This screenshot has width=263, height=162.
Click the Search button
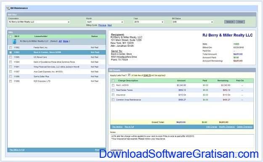(230, 22)
